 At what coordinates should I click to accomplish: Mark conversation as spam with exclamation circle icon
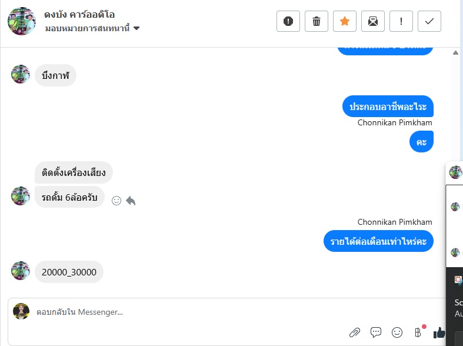[288, 21]
